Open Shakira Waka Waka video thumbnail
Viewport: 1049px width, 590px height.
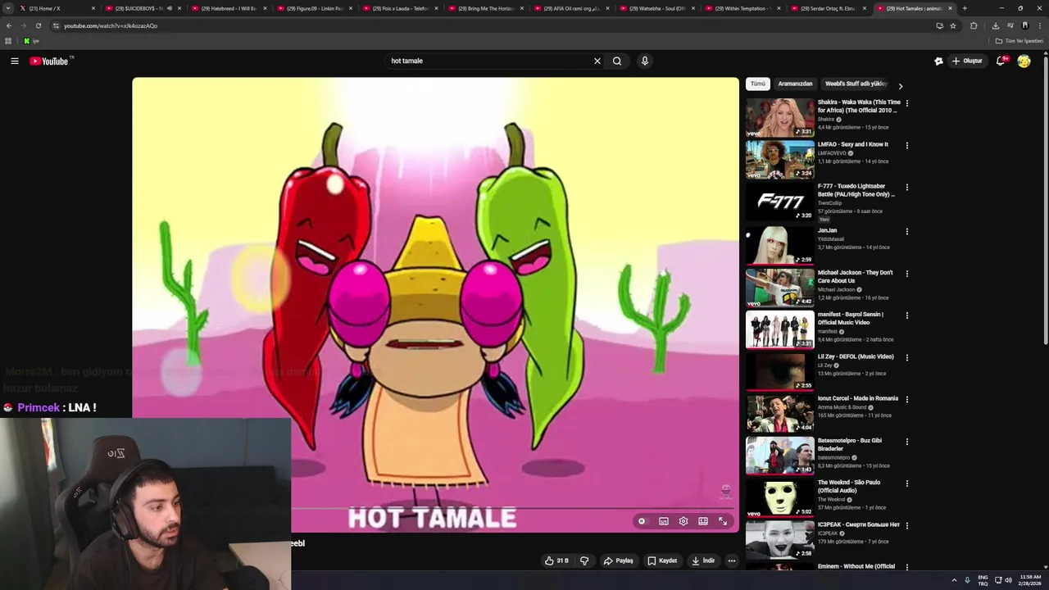pos(780,118)
